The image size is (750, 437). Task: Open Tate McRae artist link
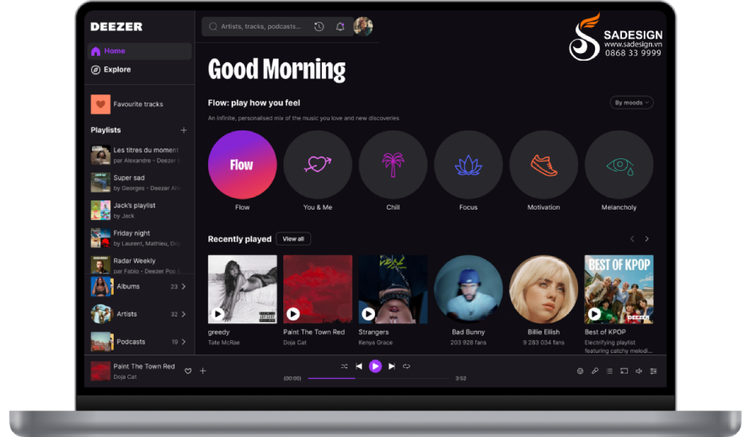click(x=224, y=343)
